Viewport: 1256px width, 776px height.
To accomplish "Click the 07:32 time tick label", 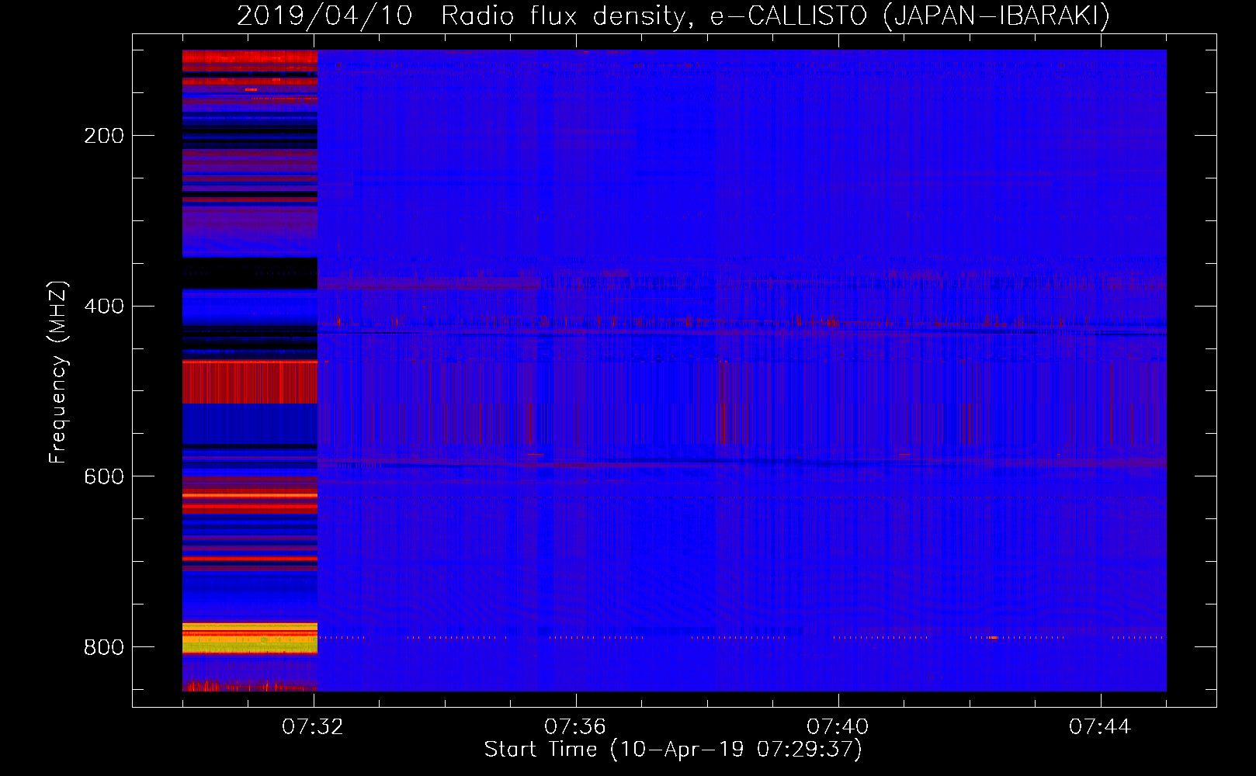I will click(313, 727).
